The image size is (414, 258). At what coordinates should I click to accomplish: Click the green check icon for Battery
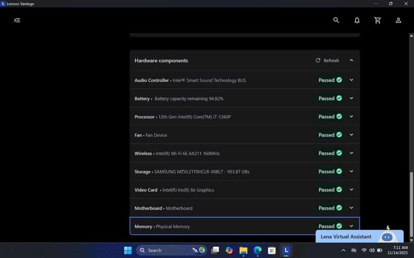coord(339,98)
